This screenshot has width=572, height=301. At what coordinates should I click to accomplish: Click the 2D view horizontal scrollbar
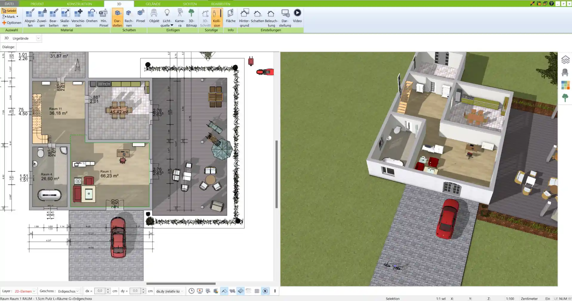tap(181, 284)
